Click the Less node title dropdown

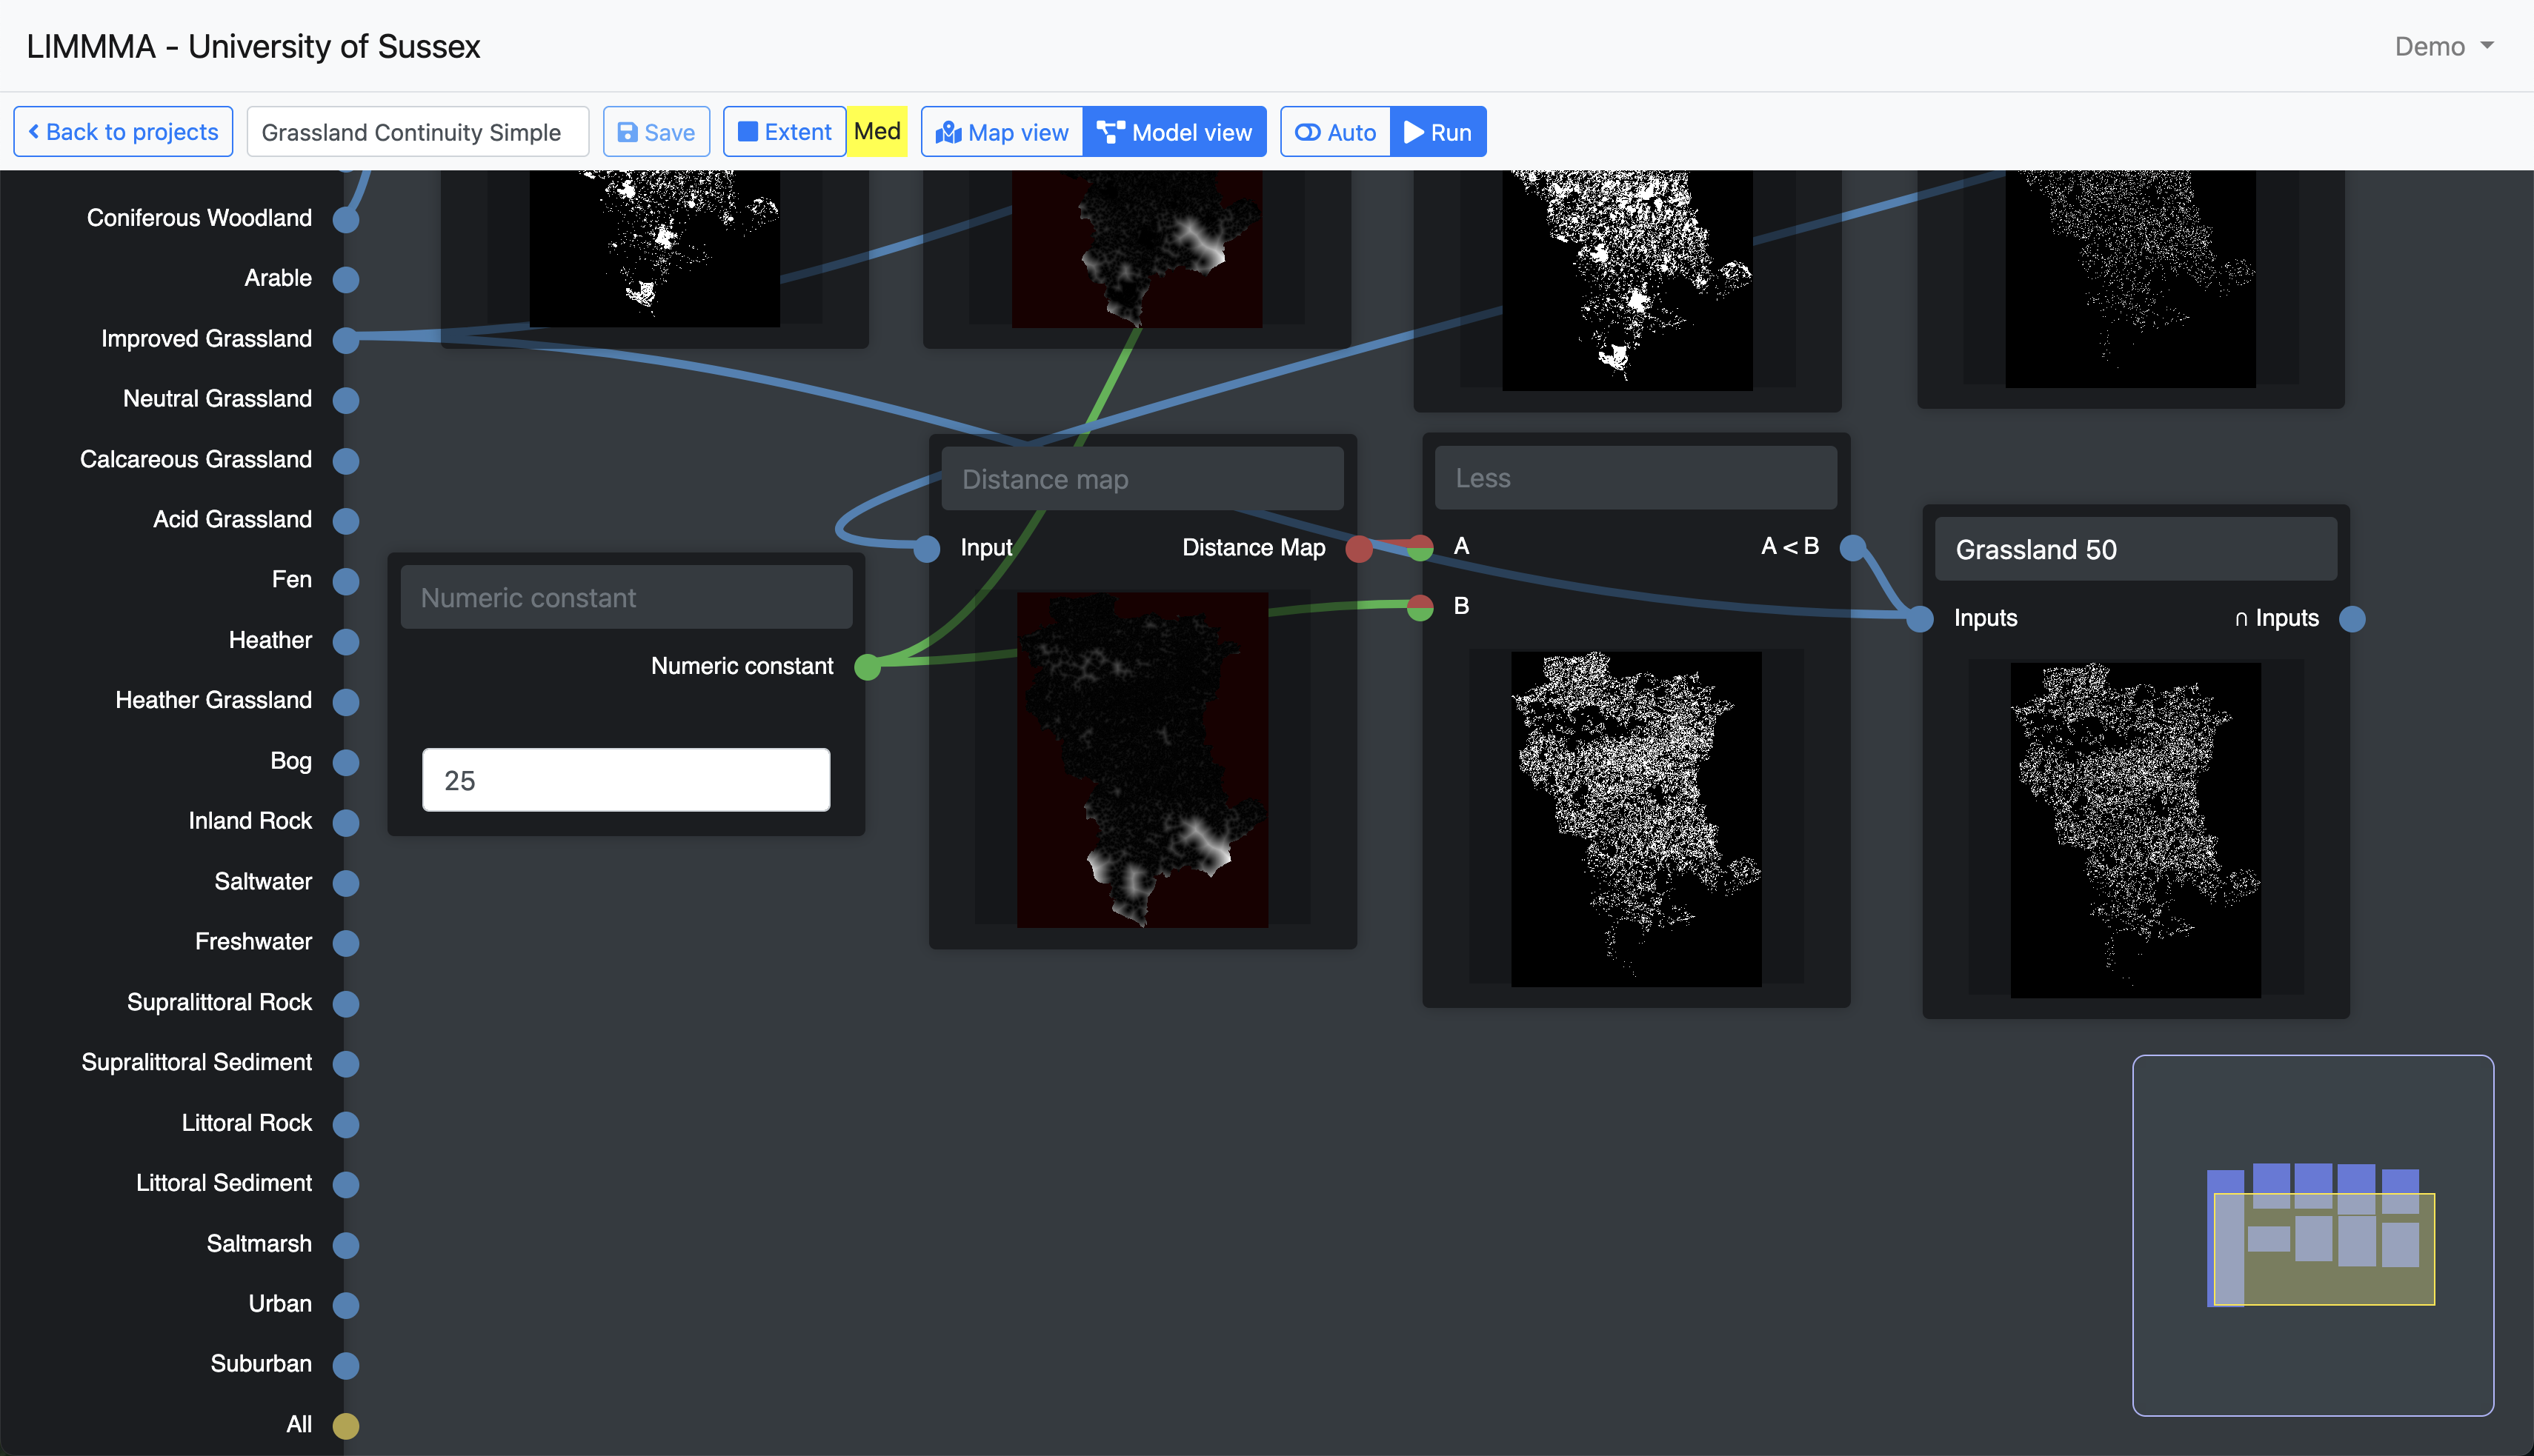pyautogui.click(x=1635, y=478)
